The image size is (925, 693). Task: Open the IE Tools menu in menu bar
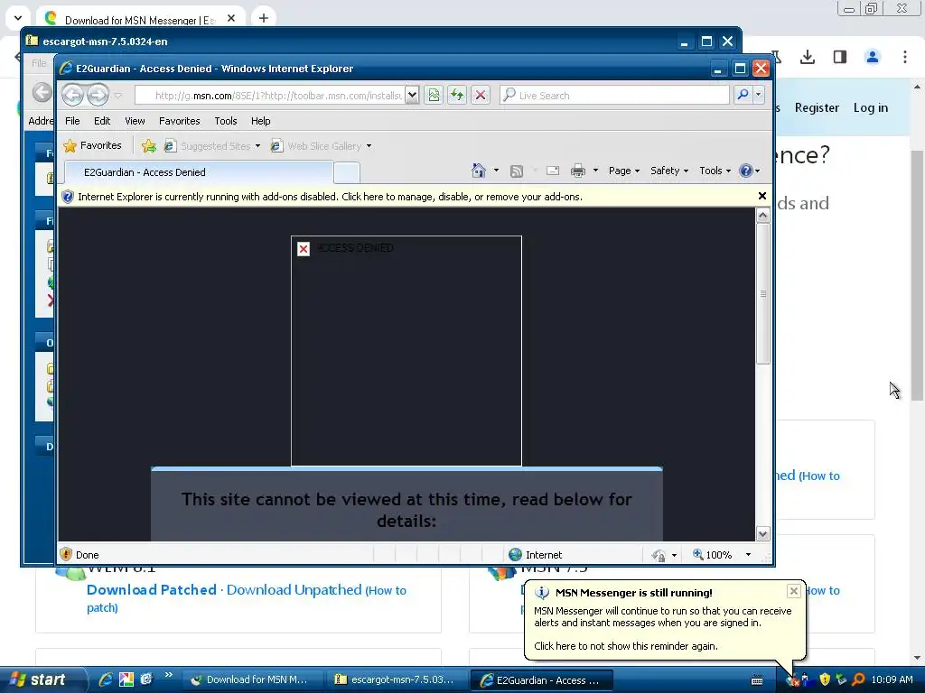click(x=225, y=121)
